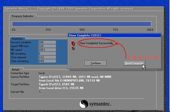Click the Target Partition type text
The height and width of the screenshot is (112, 170).
click(56, 84)
